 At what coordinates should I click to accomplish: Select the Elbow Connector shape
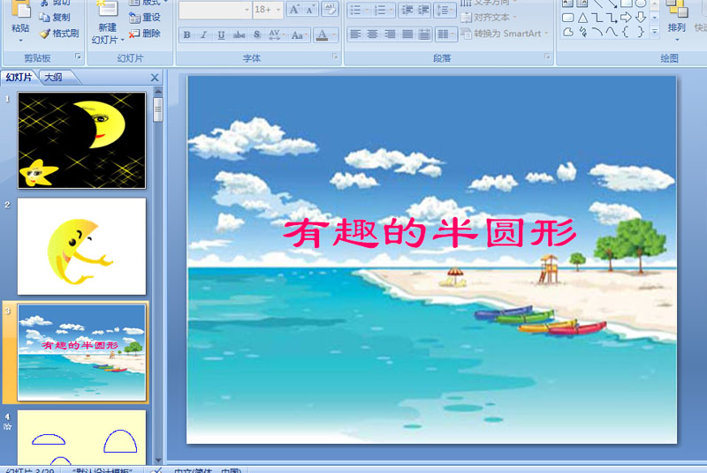click(x=597, y=18)
